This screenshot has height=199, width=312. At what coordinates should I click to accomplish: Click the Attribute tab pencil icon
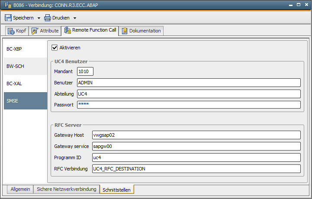[35, 31]
